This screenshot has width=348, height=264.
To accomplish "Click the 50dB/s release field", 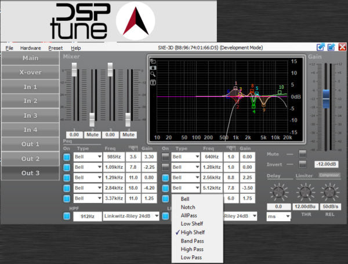I will tap(330, 207).
